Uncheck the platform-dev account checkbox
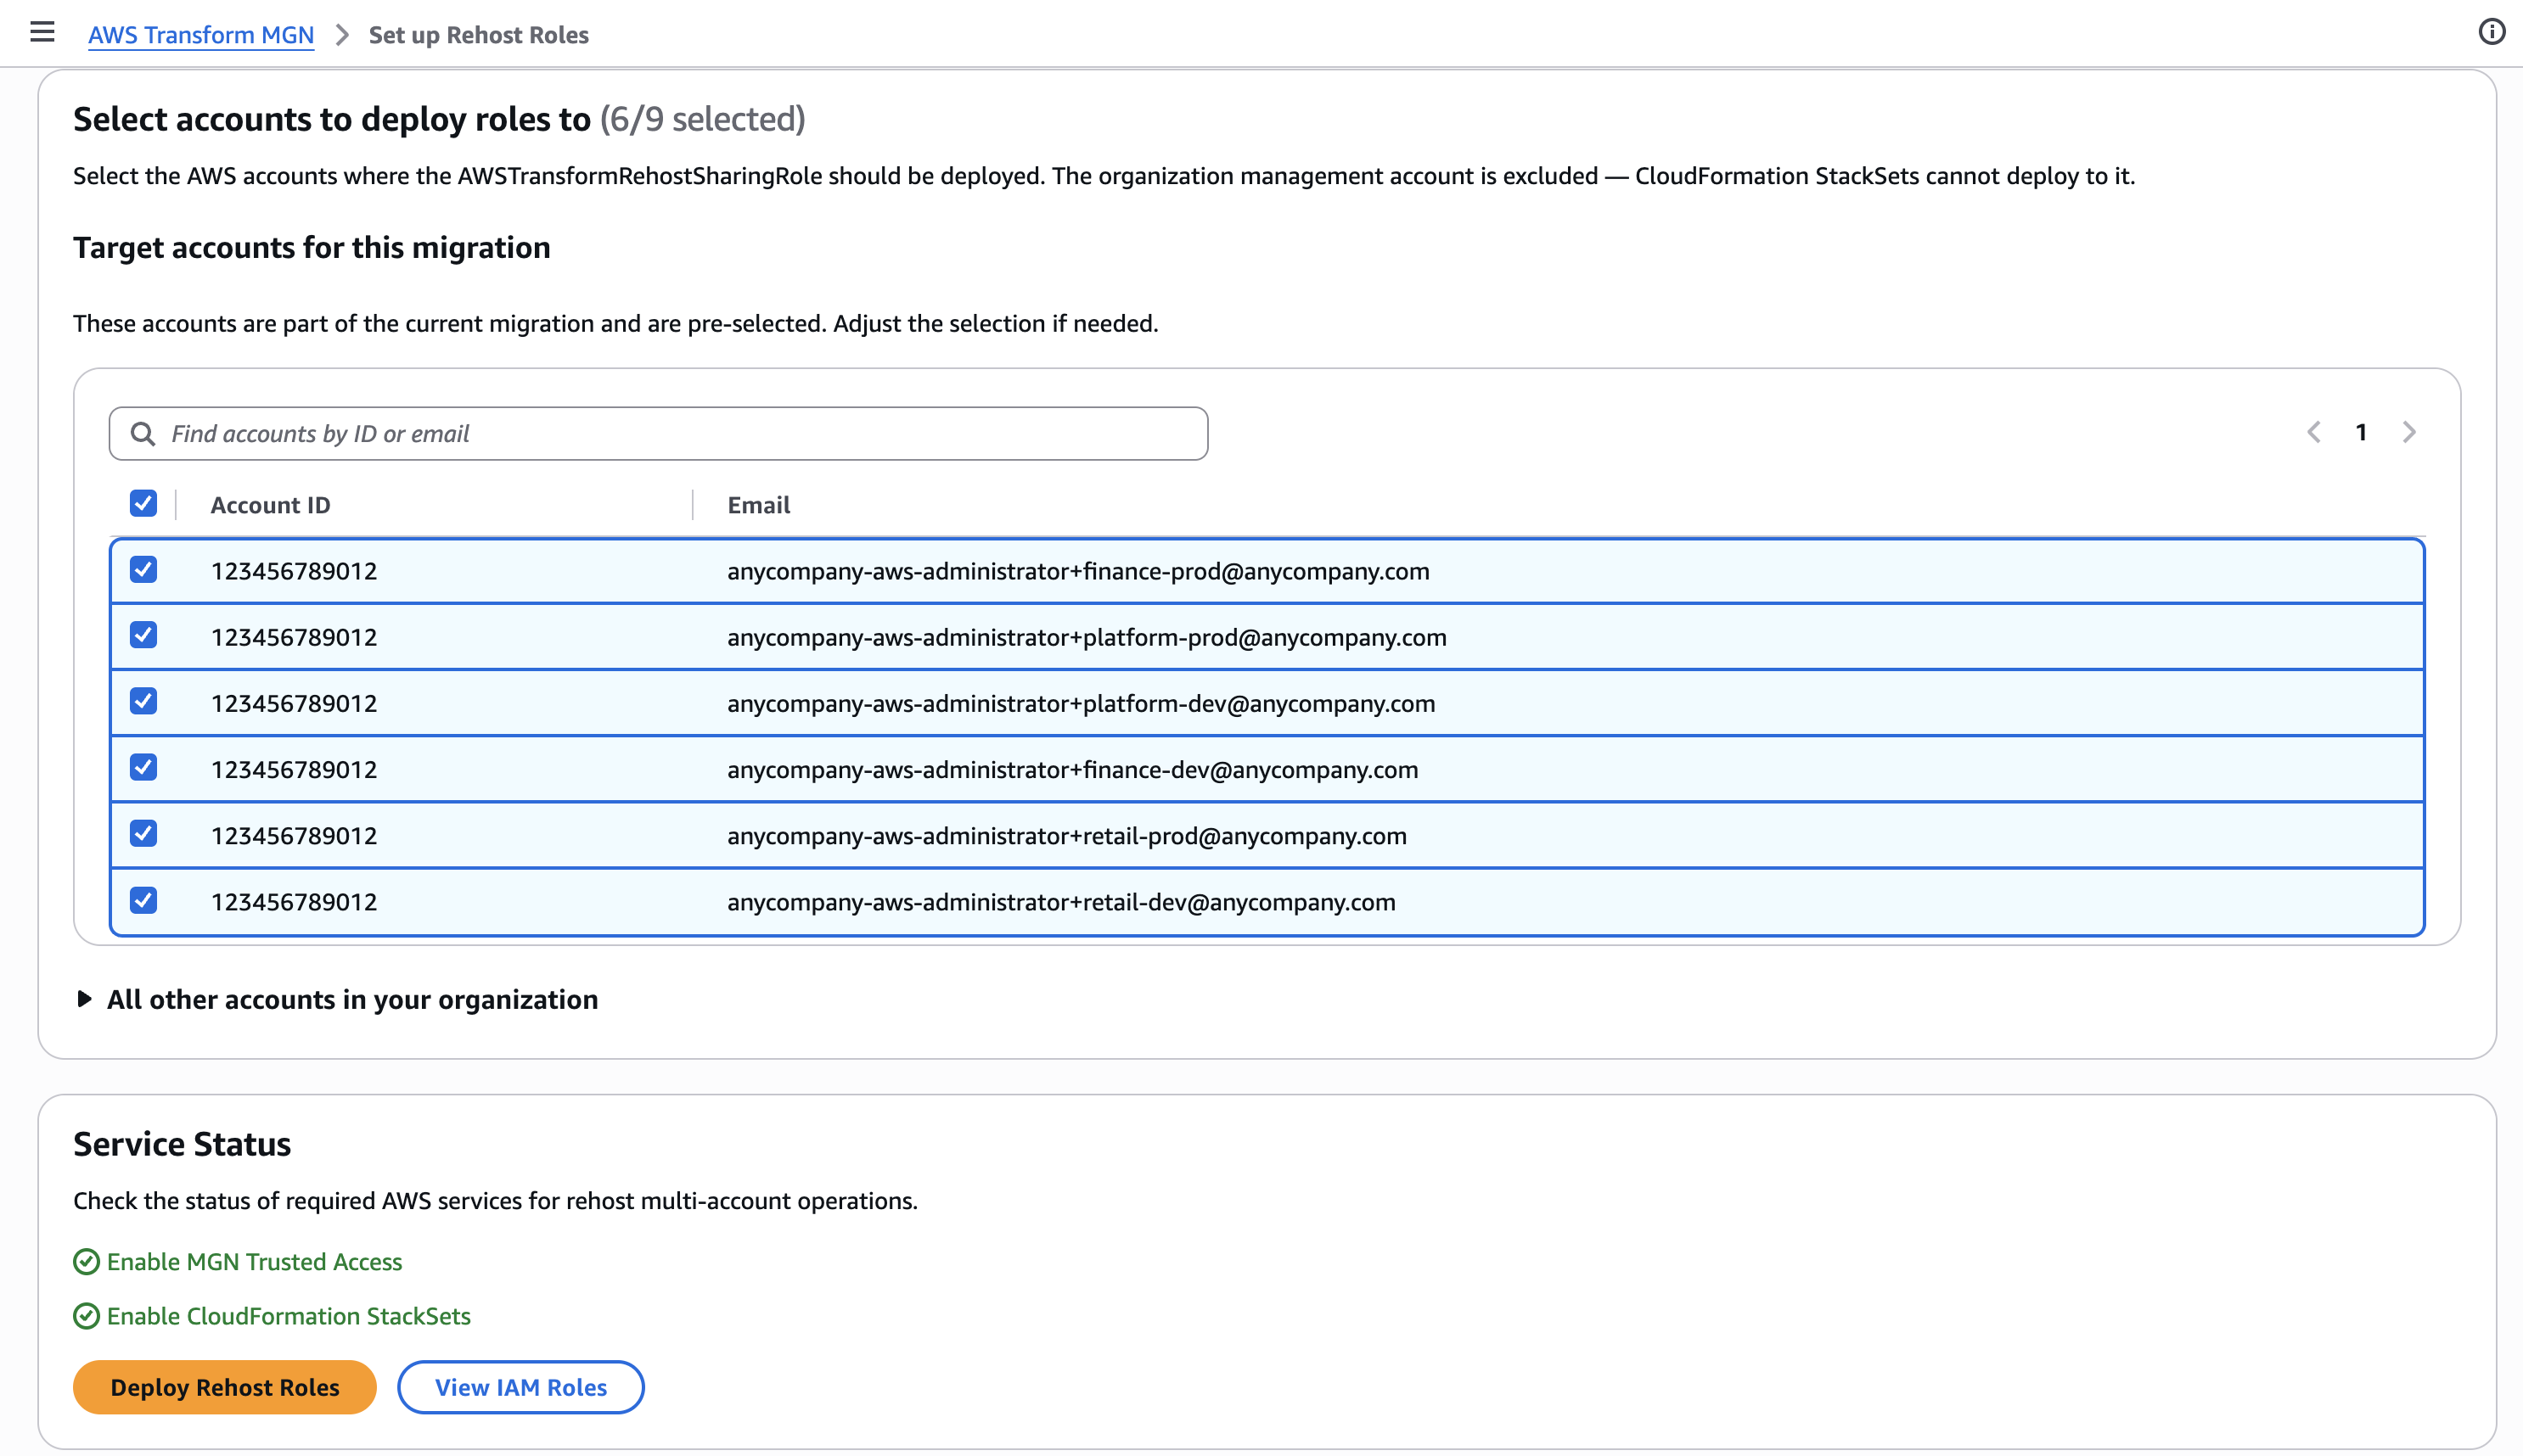2523x1456 pixels. click(x=143, y=701)
